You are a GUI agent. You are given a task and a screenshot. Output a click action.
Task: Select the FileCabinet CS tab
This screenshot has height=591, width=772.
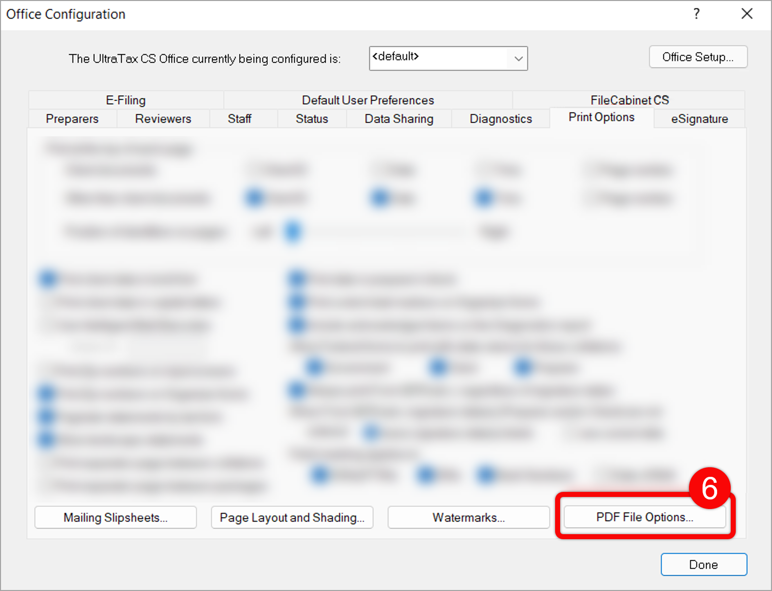[629, 100]
